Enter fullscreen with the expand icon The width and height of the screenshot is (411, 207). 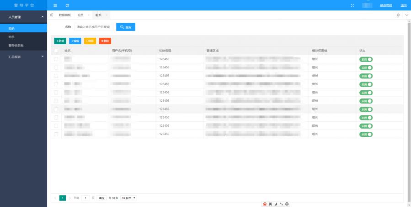point(352,5)
